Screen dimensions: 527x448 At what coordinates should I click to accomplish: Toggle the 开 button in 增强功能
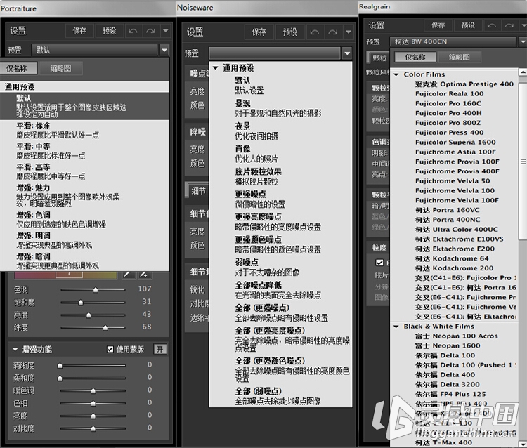click(x=160, y=350)
